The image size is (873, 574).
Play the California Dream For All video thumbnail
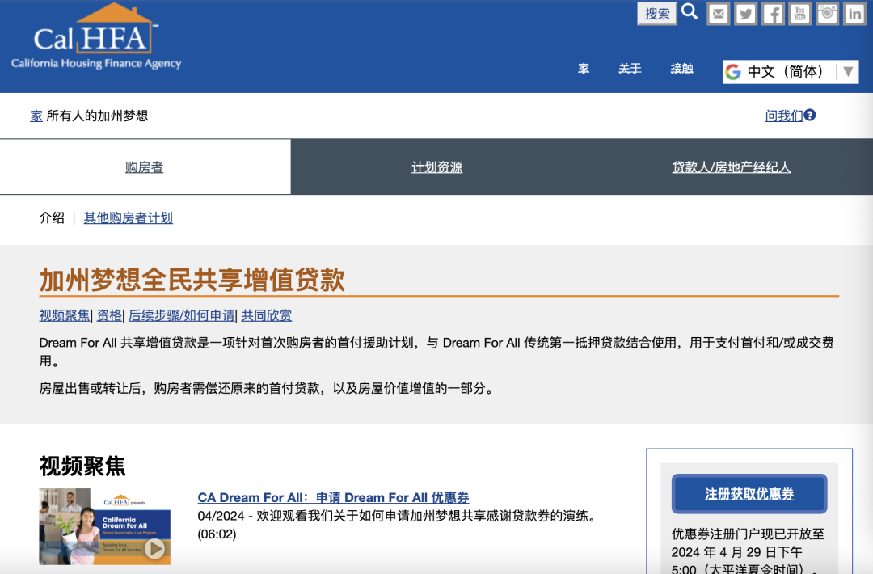point(104,526)
